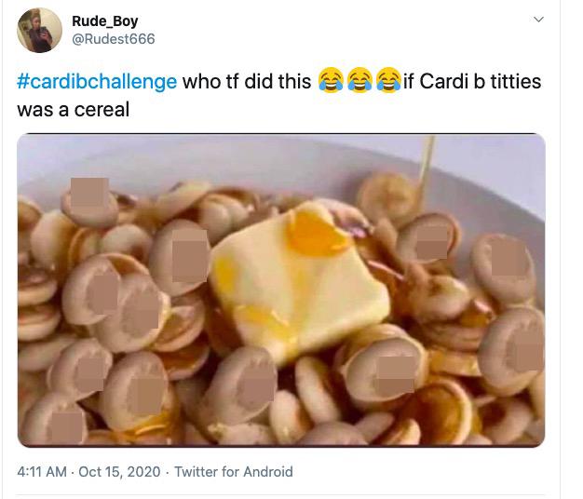
Task: Open the @Rudest666 handle link
Action: coord(113,39)
